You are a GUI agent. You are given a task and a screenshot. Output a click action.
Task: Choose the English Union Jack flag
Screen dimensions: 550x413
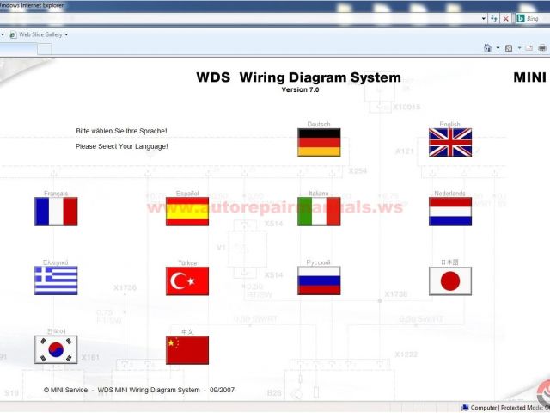tap(450, 143)
